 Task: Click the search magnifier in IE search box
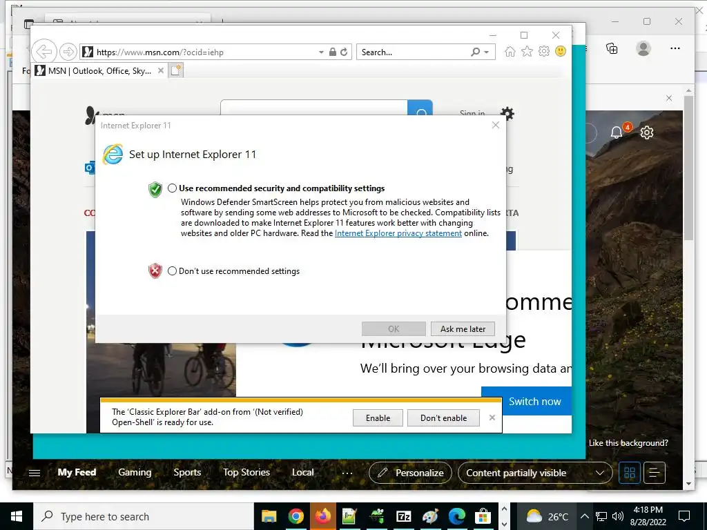point(475,52)
